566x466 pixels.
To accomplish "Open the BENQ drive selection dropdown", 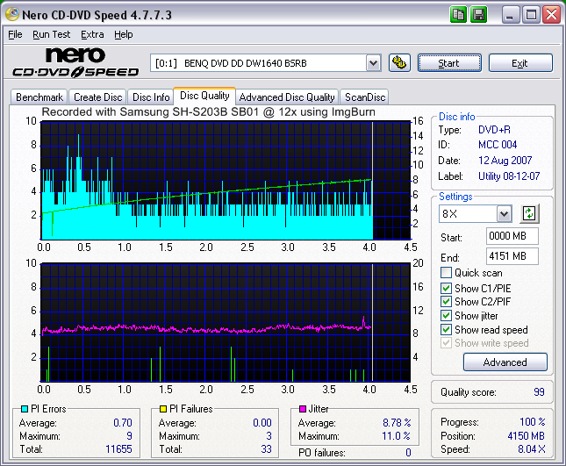I will pos(372,63).
